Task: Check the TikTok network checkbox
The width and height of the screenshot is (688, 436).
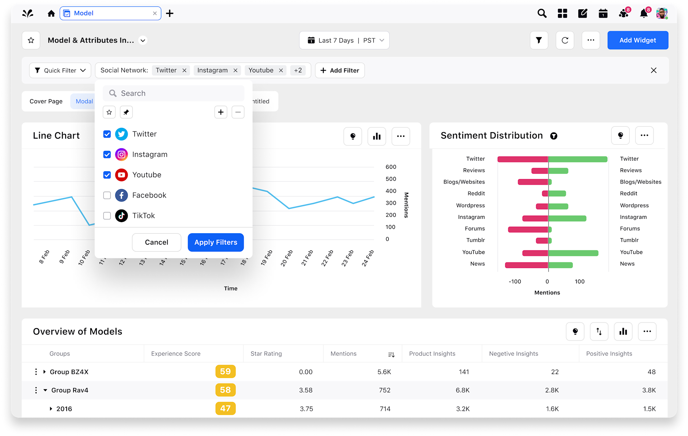Action: click(107, 216)
